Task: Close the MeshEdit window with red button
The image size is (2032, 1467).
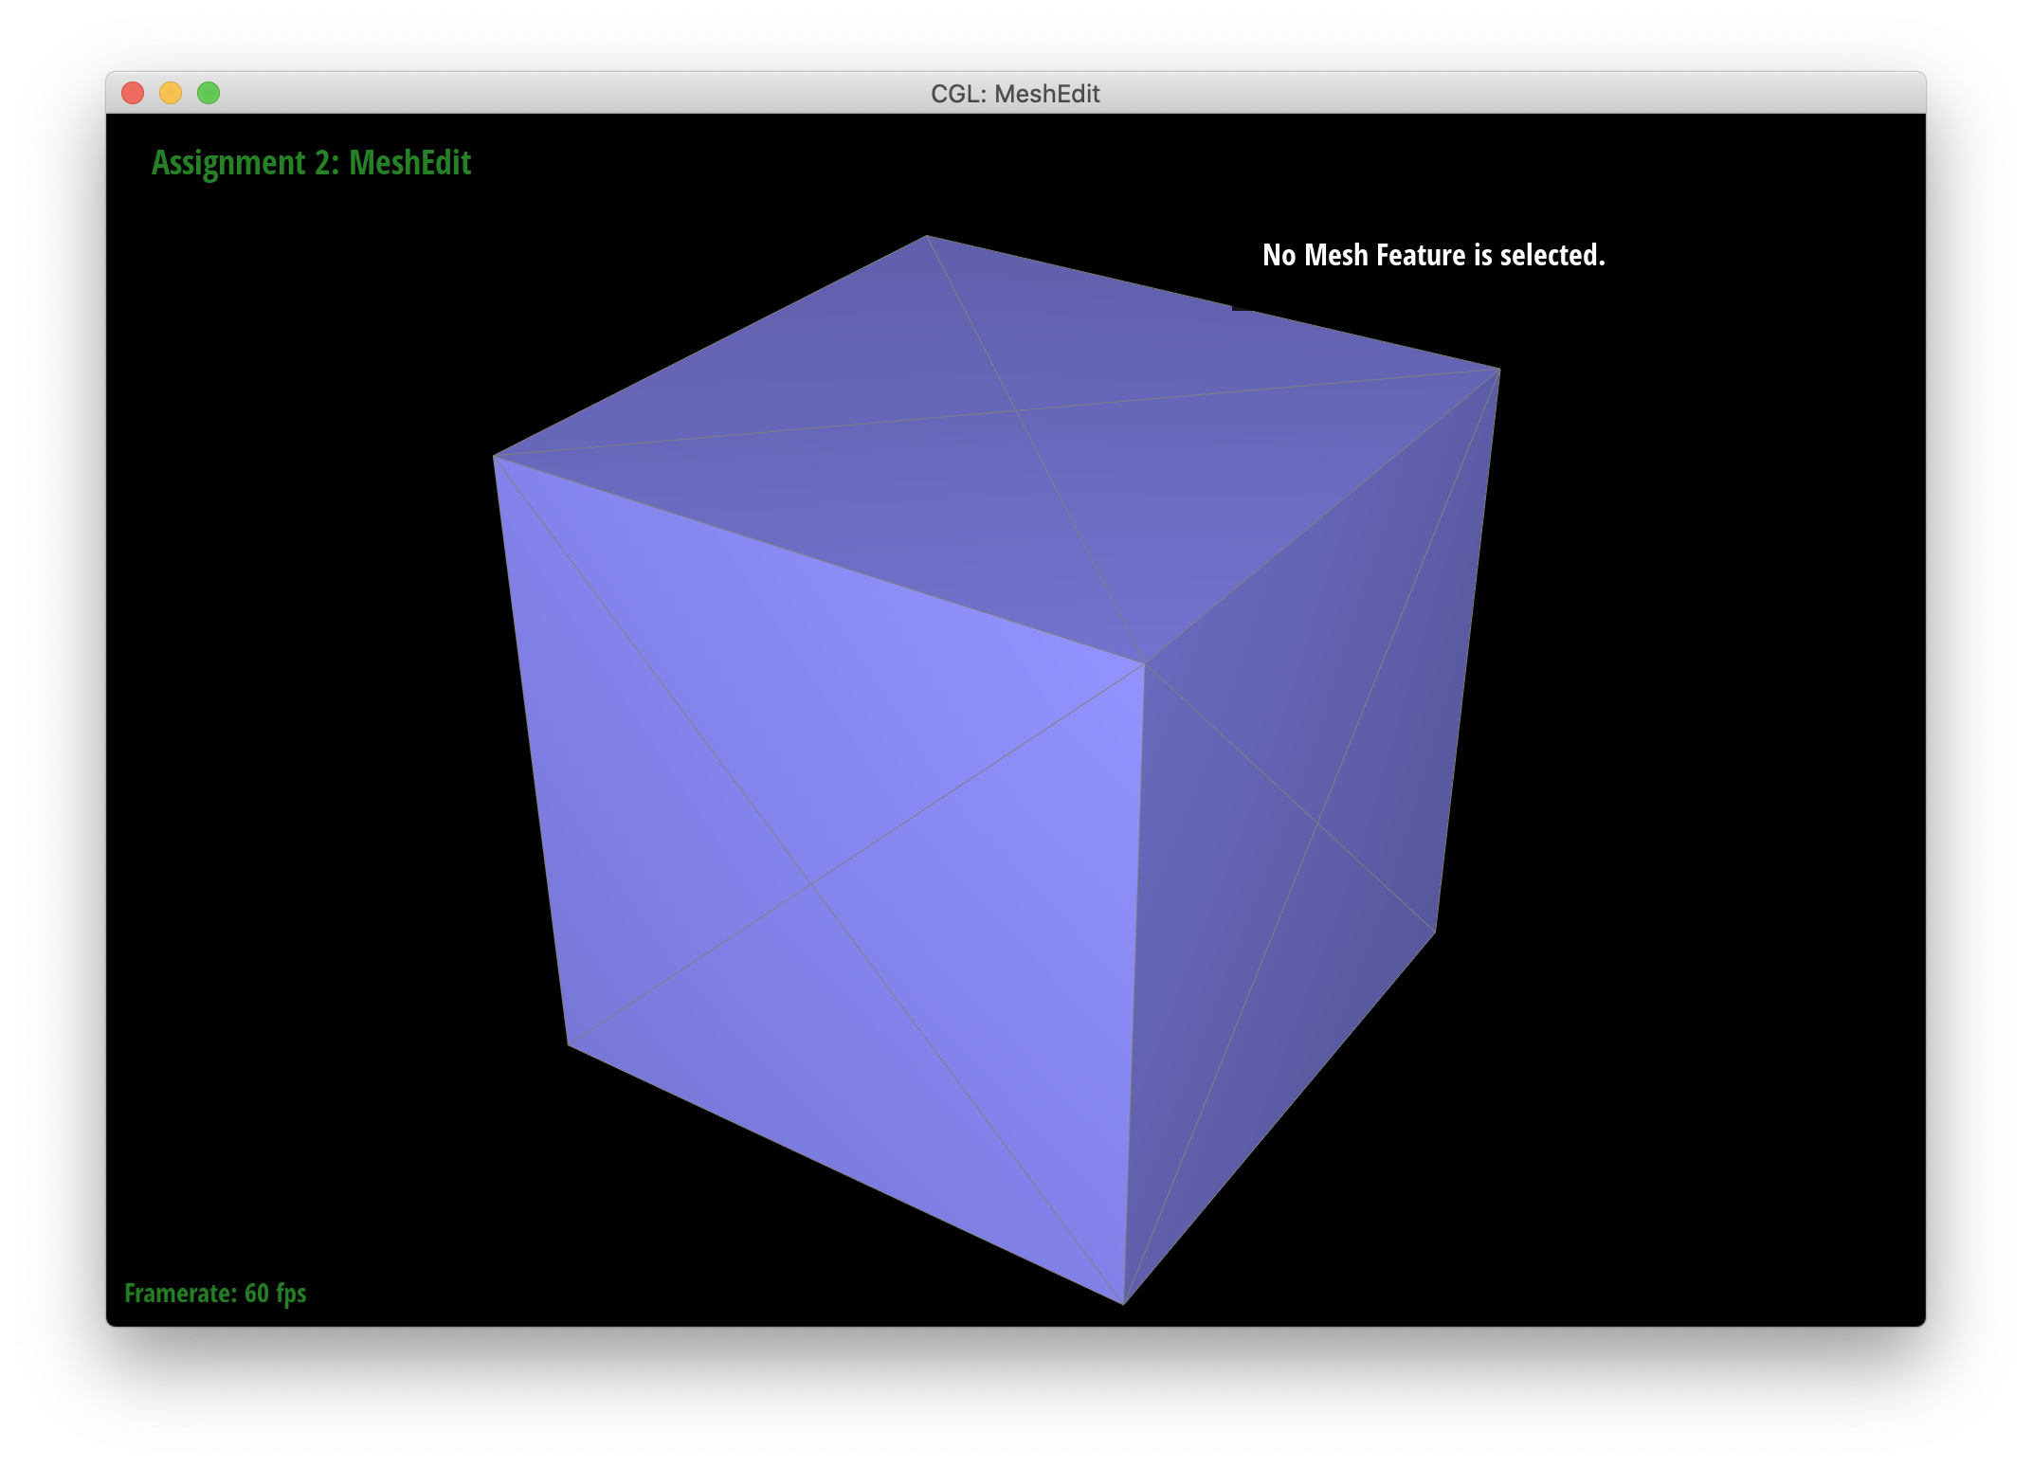Action: tap(133, 93)
